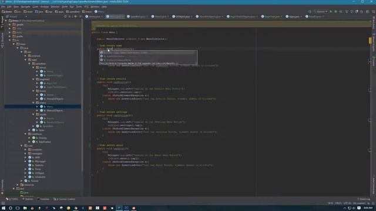Collapse the home package folder

tap(33, 91)
